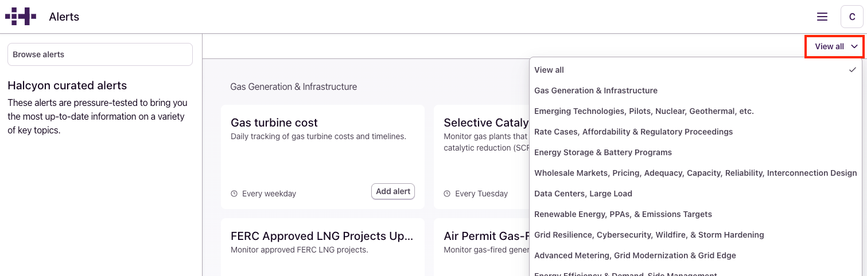
Task: Click the Halcyon curated alerts heading
Action: click(67, 85)
